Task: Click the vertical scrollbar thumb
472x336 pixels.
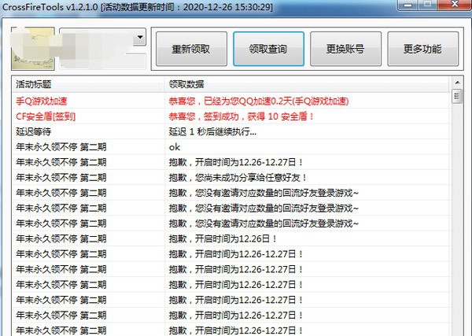Action: point(457,96)
